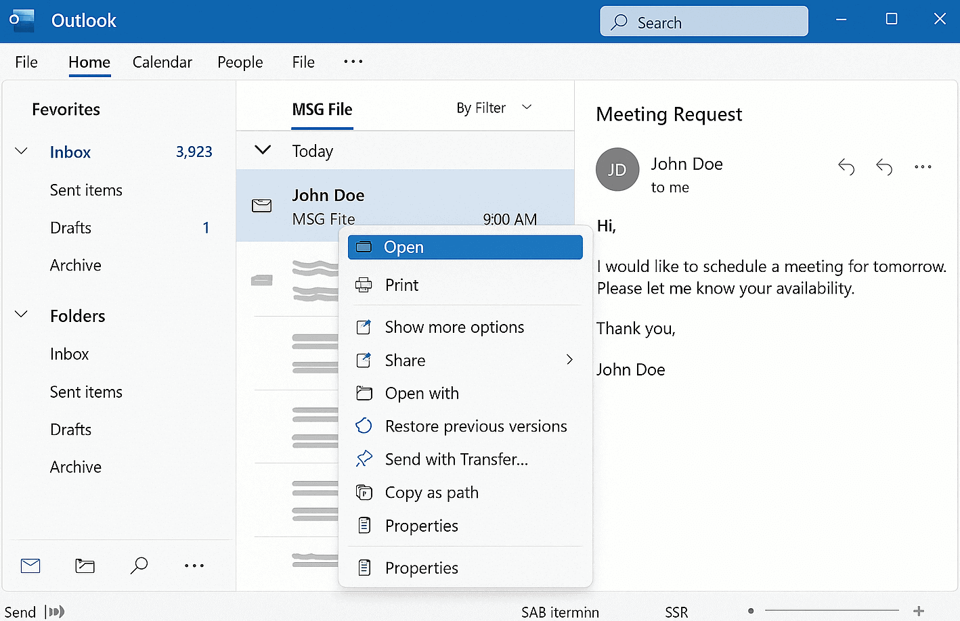Click the Meeting Request subject heading
960x621 pixels.
669,114
